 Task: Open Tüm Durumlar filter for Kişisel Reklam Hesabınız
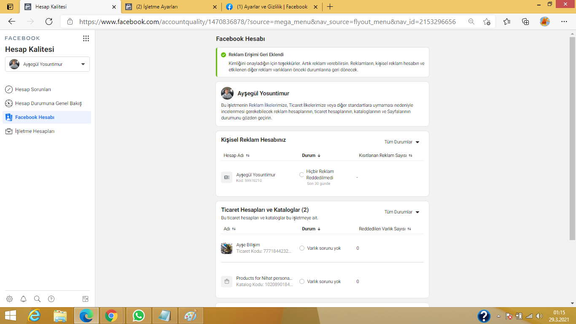pos(402,142)
